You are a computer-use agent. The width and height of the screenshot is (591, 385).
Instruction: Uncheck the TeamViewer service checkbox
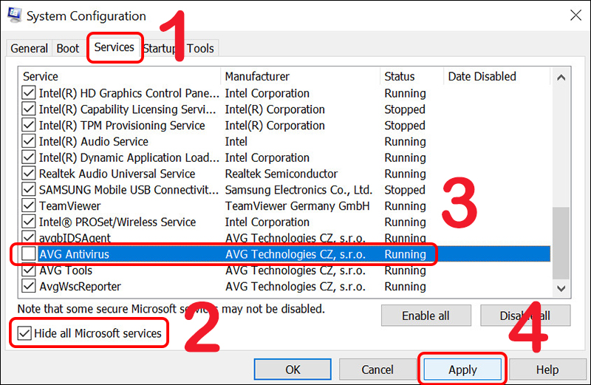[29, 206]
